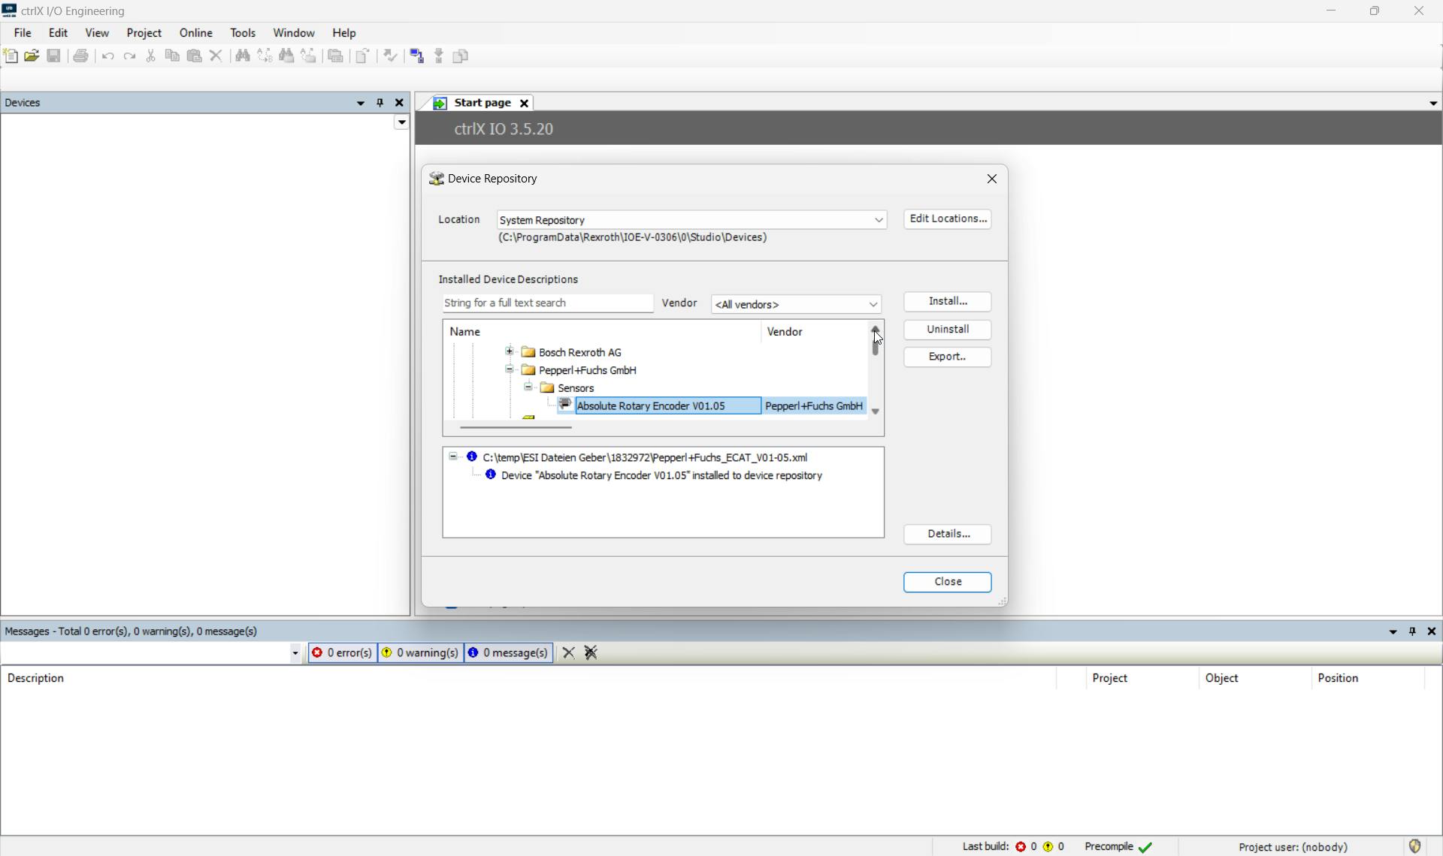Screen dimensions: 1443x856
Task: Clear all messages with crossed-out X icon
Action: pyautogui.click(x=591, y=653)
